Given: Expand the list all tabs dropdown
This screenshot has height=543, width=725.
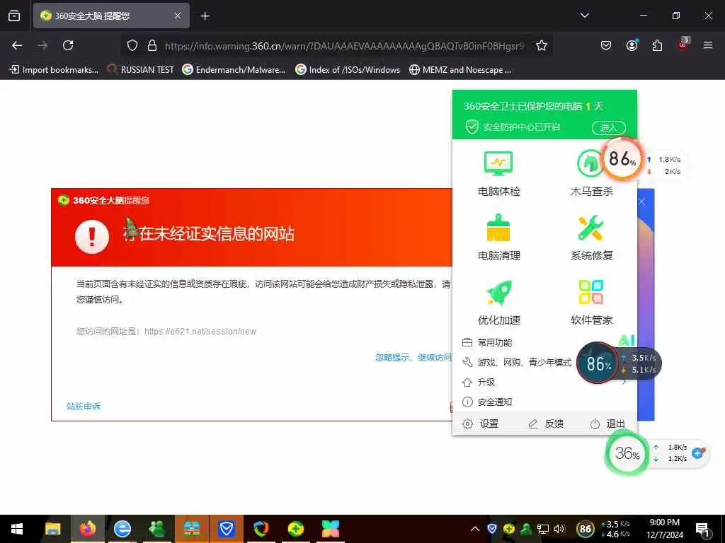Looking at the screenshot, I should coord(584,16).
